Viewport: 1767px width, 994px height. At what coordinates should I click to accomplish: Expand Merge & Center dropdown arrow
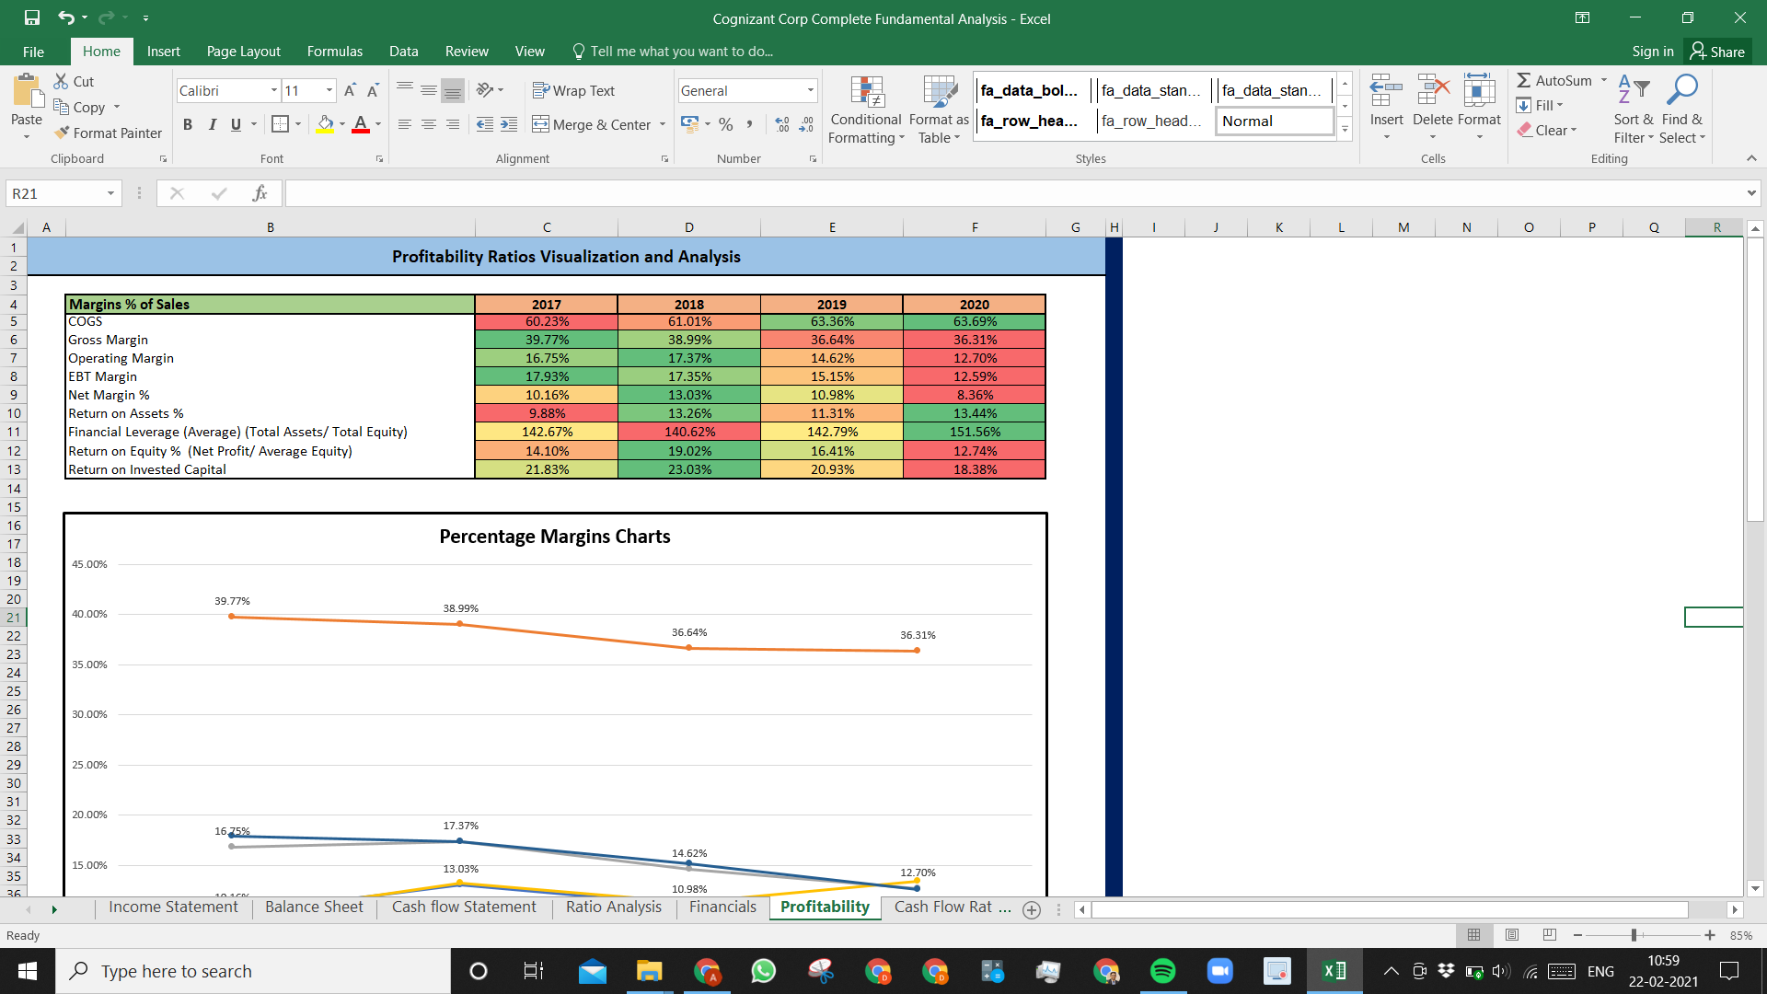click(663, 124)
